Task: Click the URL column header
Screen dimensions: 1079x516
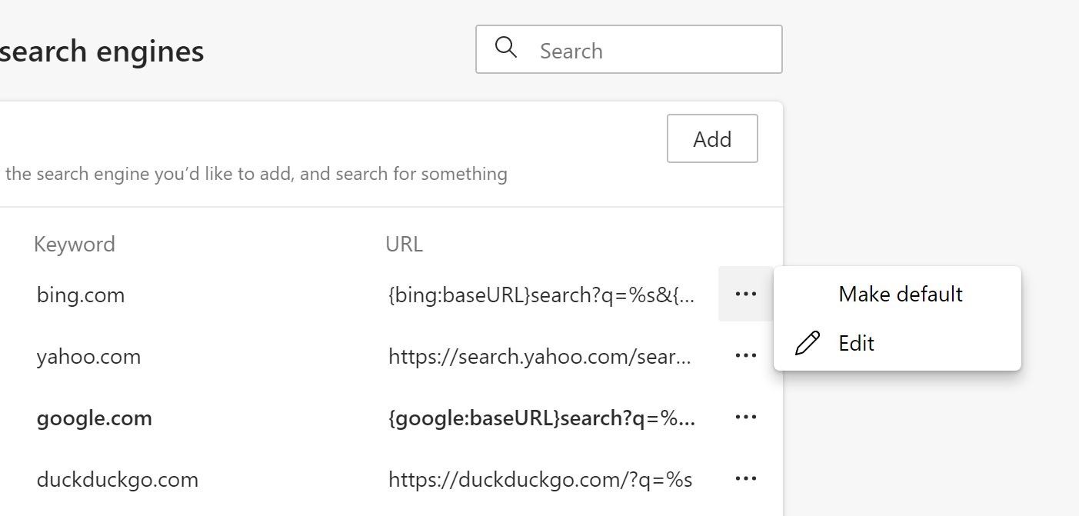Action: pyautogui.click(x=404, y=245)
